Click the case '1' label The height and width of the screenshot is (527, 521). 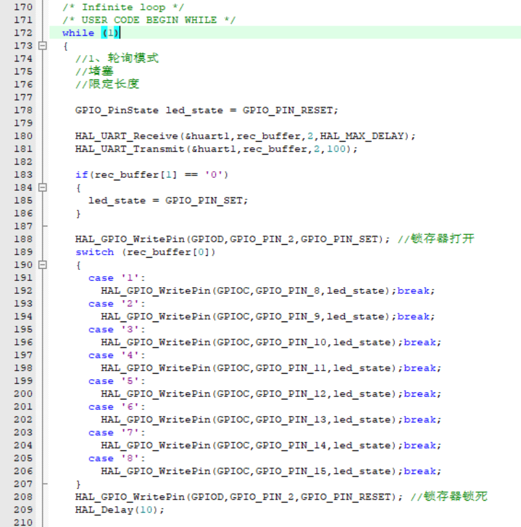click(x=117, y=278)
